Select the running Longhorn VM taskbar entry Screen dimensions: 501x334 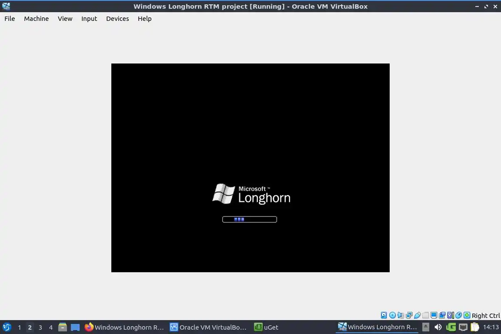click(377, 327)
